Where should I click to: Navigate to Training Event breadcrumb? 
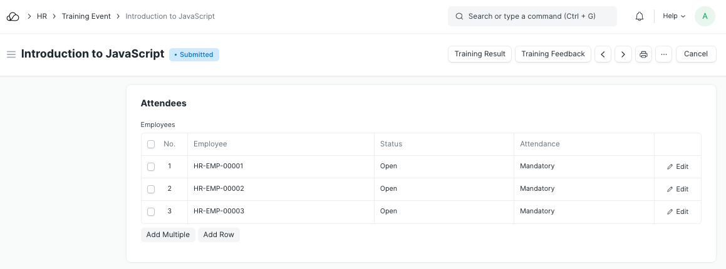click(86, 16)
